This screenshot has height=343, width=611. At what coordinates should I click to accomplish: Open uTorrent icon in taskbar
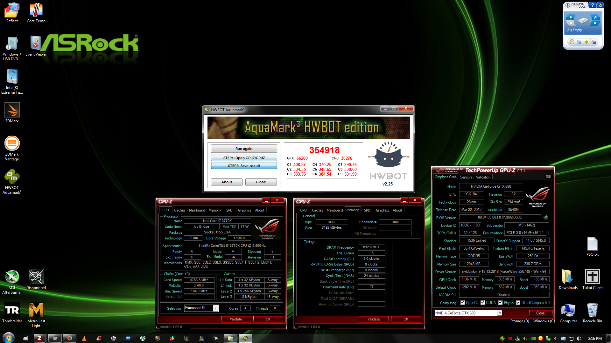pos(143,338)
